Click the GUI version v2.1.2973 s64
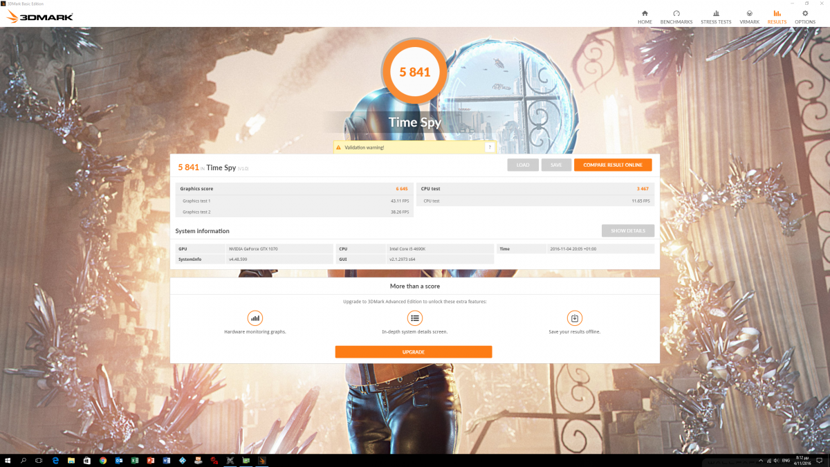 click(440, 259)
